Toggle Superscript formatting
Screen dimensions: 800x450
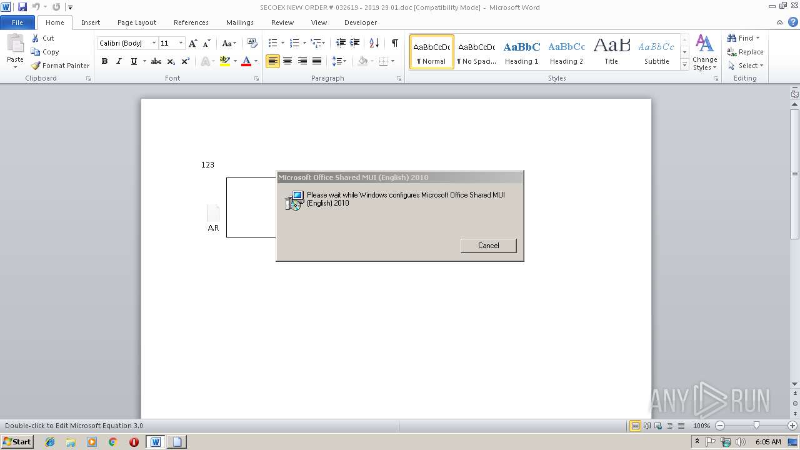pos(186,61)
